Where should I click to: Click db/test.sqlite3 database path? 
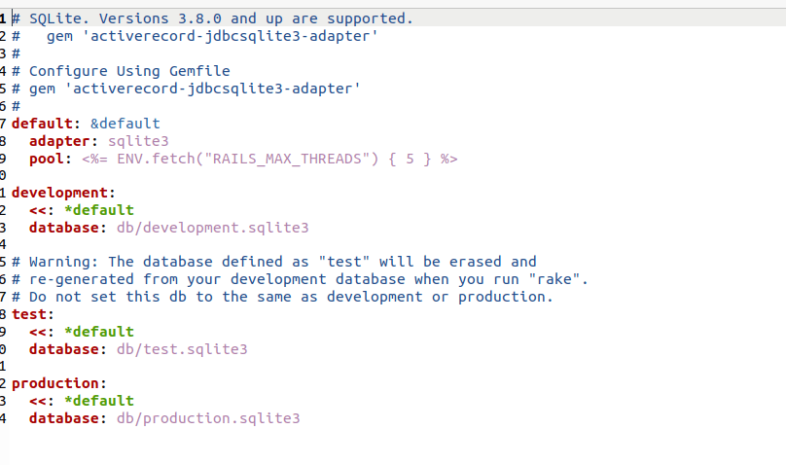(182, 349)
